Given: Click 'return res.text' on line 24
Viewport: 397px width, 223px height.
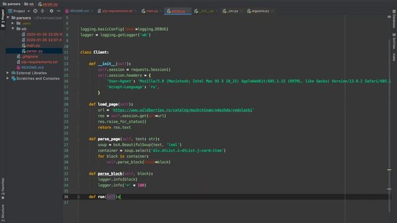Looking at the screenshot, I should coord(114,128).
